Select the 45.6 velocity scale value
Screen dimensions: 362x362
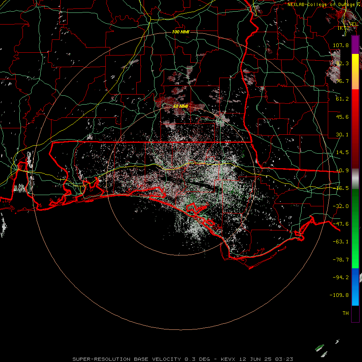(342, 117)
